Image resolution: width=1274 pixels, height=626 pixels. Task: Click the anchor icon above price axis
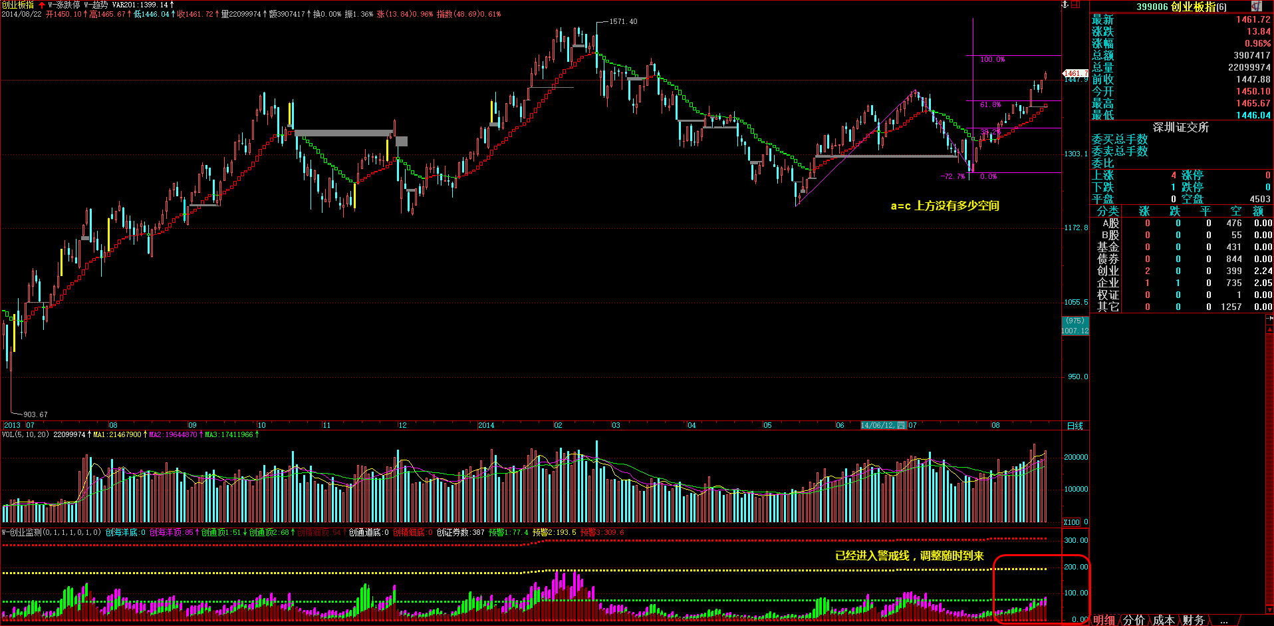pos(1064,5)
